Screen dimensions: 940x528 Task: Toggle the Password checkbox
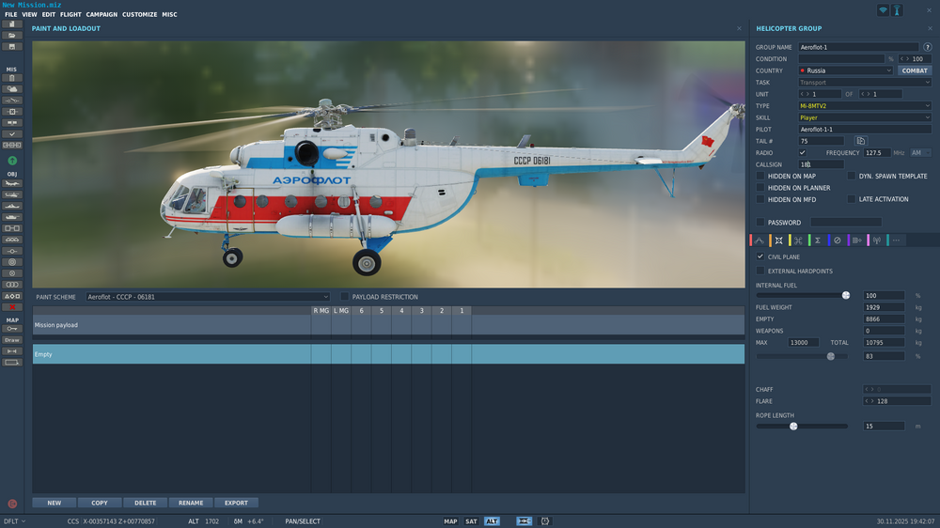760,223
